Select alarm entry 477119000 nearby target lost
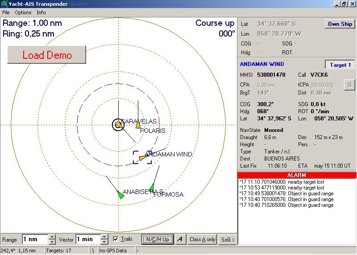This screenshot has height=255, width=357. tap(282, 188)
